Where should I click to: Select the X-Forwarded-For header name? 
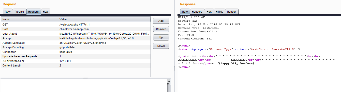coord(30,61)
